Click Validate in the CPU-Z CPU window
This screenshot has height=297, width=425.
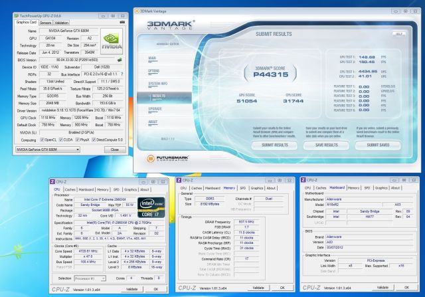(132, 289)
